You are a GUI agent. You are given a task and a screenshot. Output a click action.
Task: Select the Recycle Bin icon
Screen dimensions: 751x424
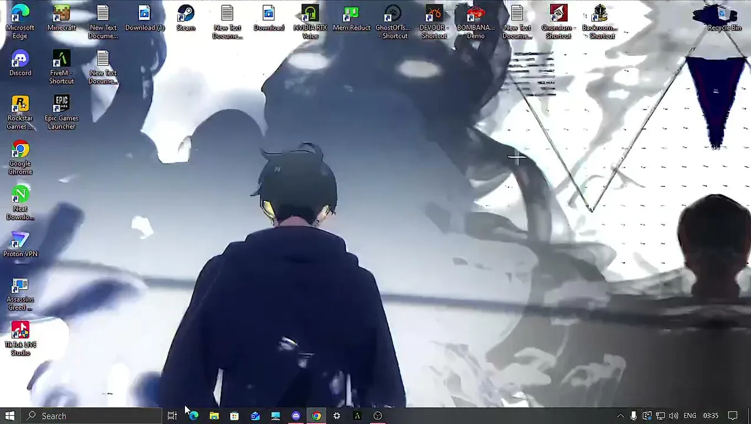click(724, 18)
